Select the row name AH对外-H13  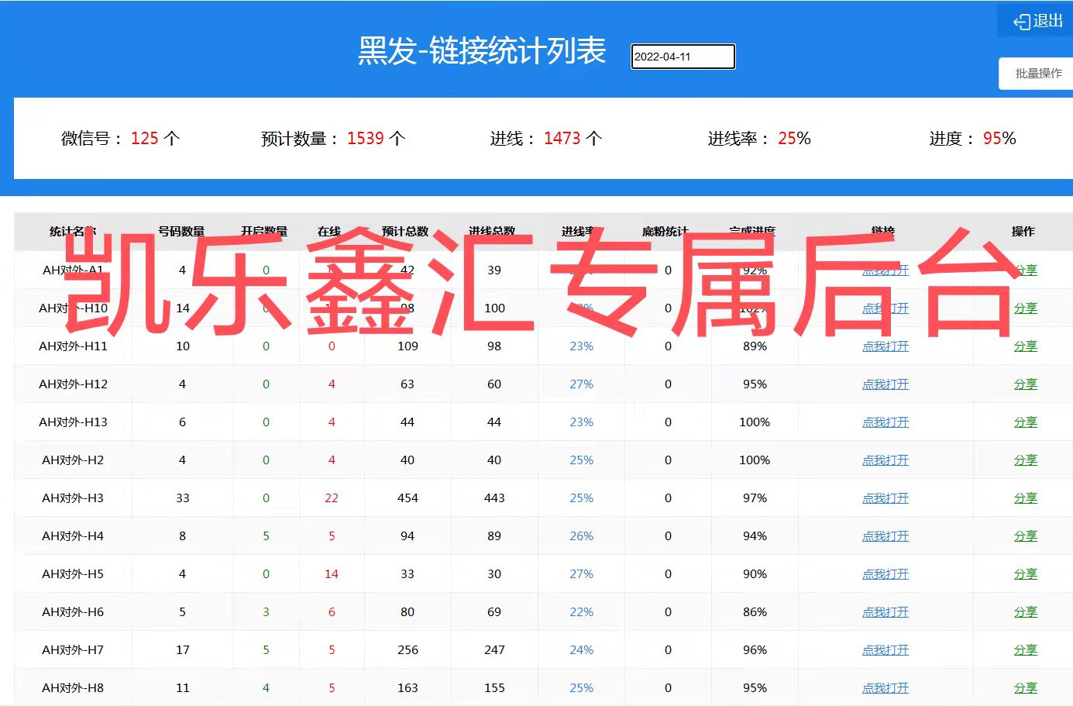(73, 422)
